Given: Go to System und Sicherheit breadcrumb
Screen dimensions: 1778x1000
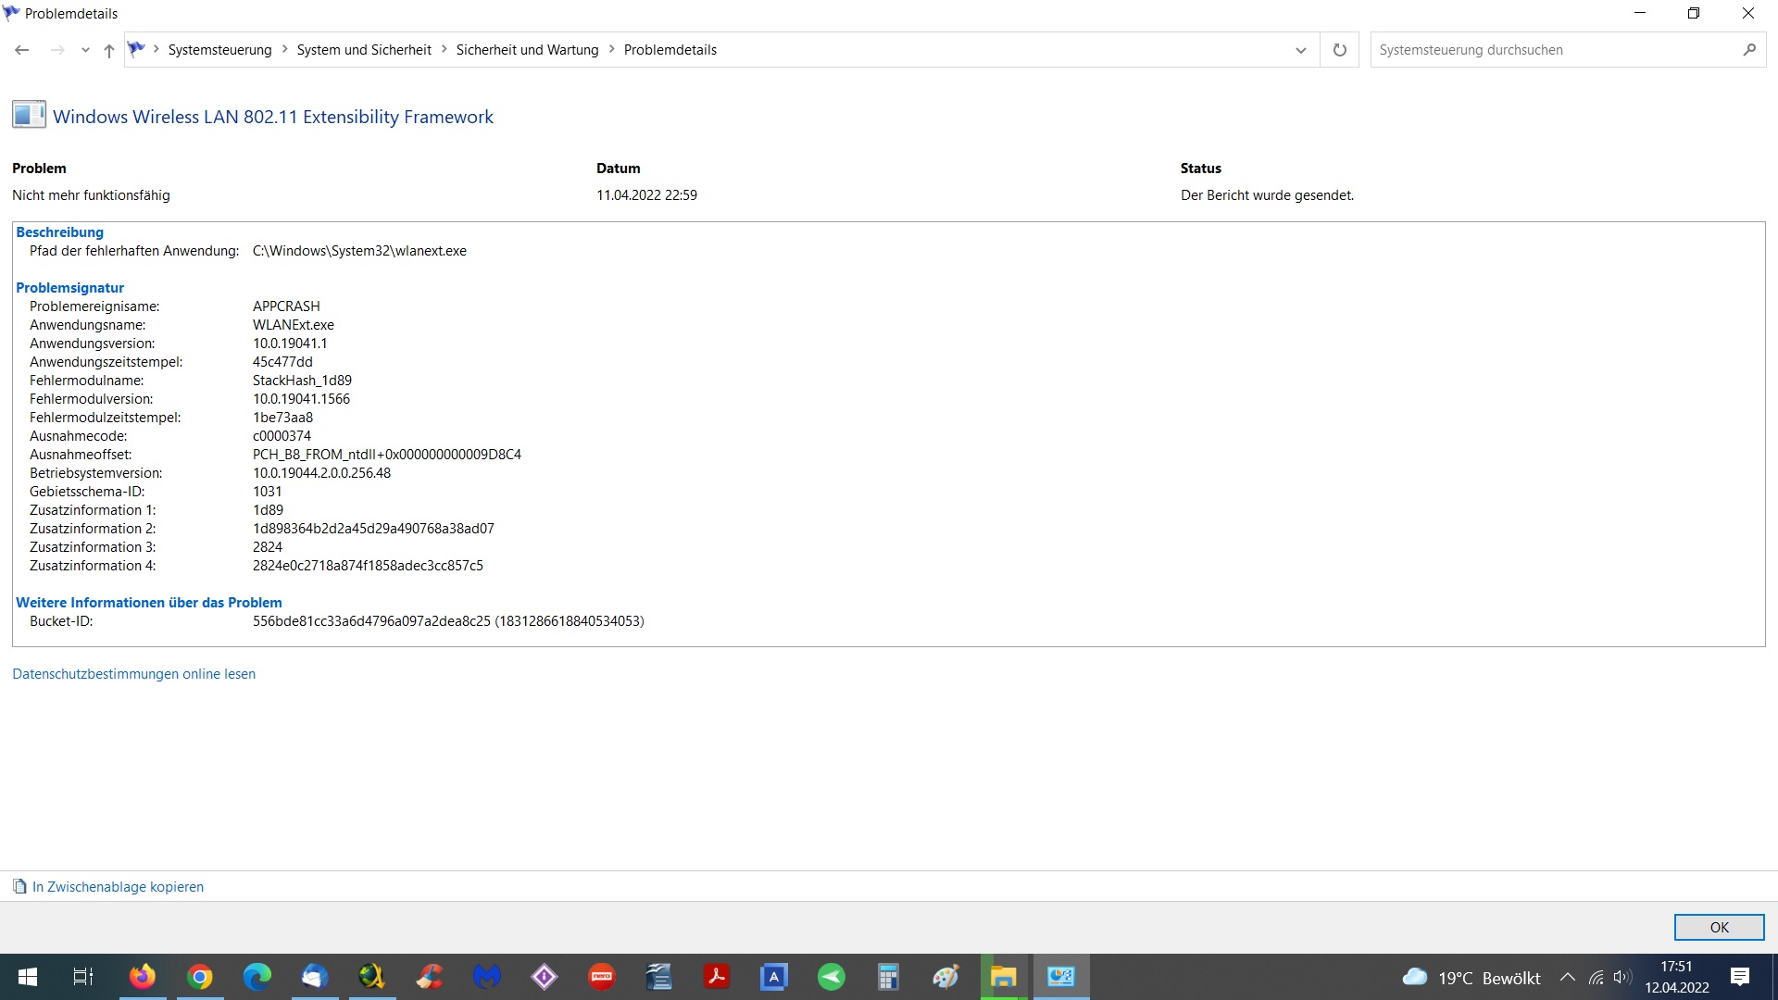Looking at the screenshot, I should tap(364, 50).
